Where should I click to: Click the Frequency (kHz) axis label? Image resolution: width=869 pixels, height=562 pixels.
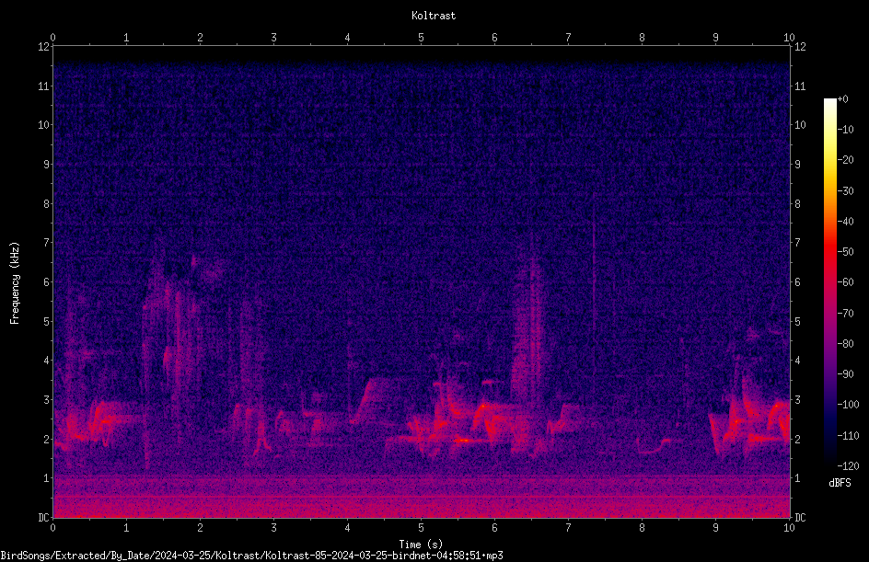tap(15, 283)
